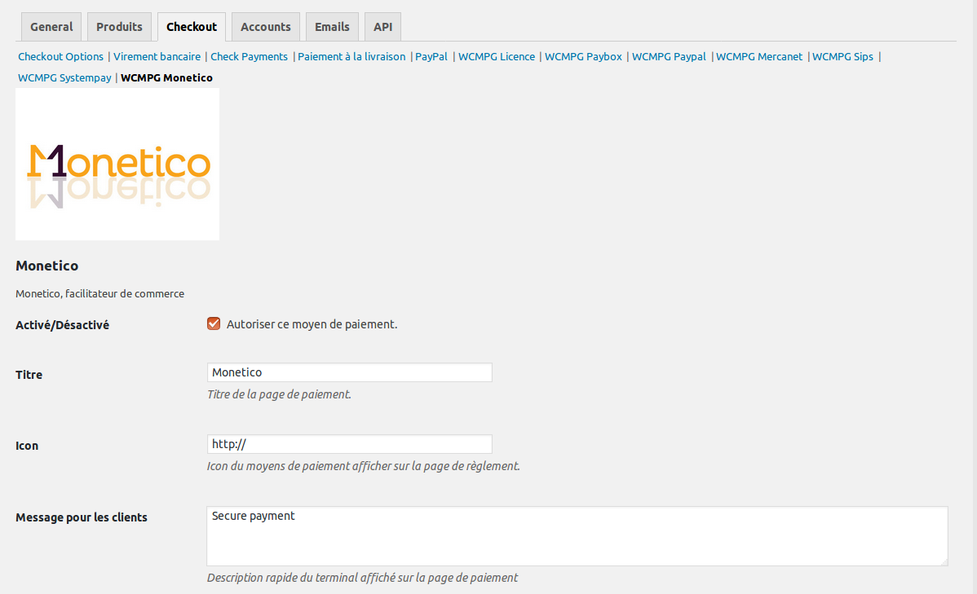Image resolution: width=977 pixels, height=594 pixels.
Task: Open Check Payments settings link
Action: (250, 57)
